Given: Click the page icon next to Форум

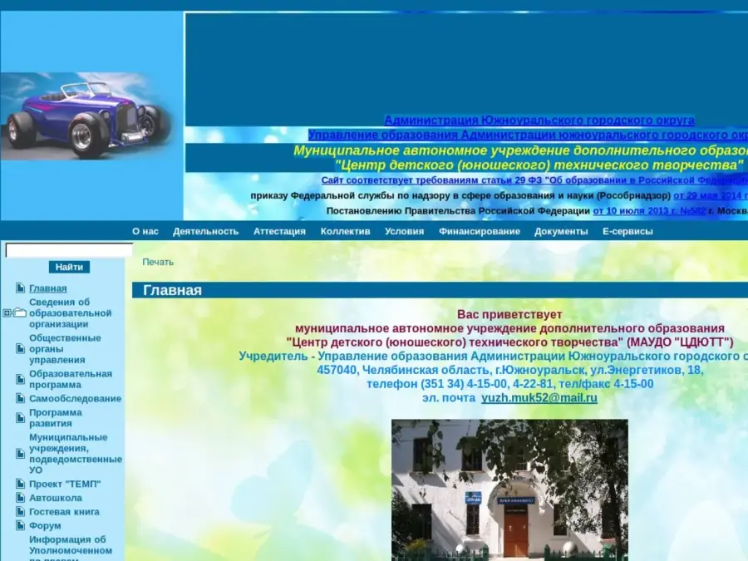Looking at the screenshot, I should [21, 526].
